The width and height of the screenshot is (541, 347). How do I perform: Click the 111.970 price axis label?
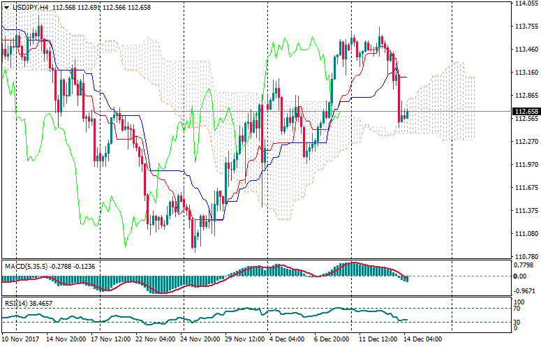coord(524,165)
